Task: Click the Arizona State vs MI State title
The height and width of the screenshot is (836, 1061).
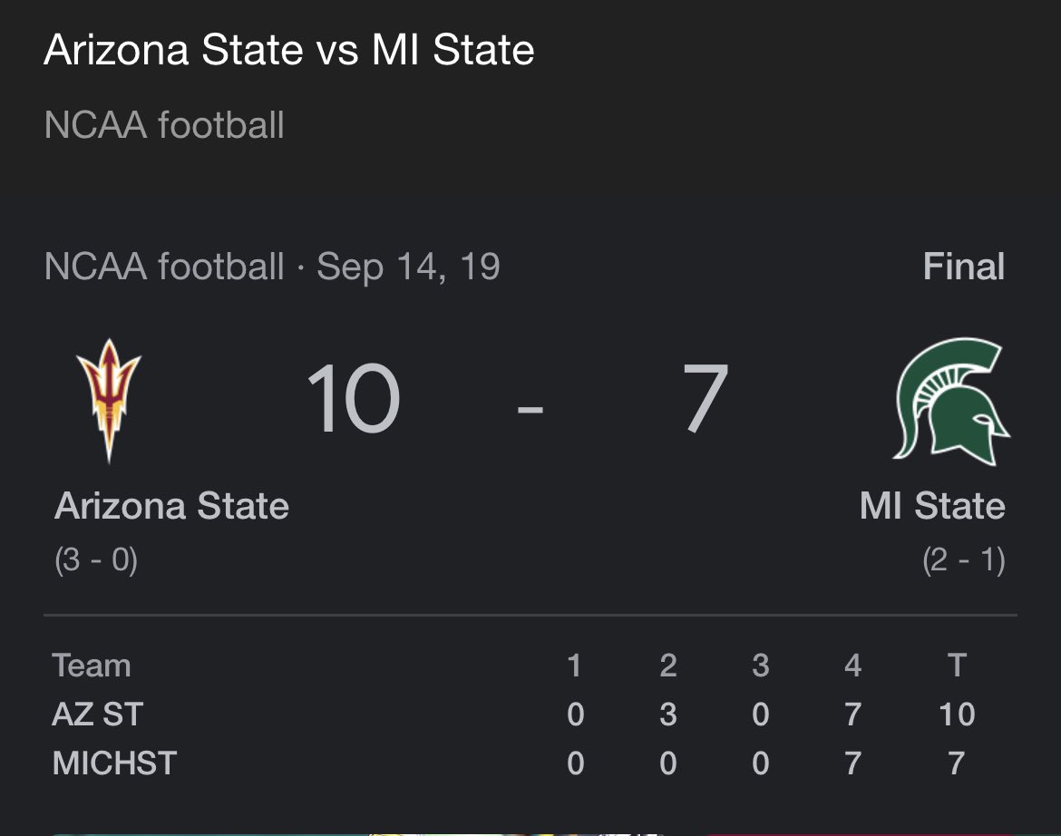Action: point(289,50)
